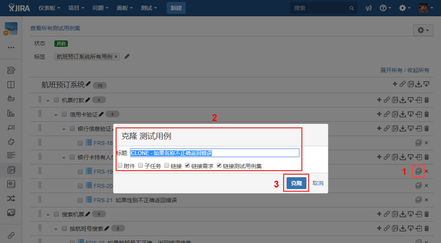This screenshot has width=441, height=243.
Task: Click the clone icon in FRS-19 row
Action: tap(418, 171)
